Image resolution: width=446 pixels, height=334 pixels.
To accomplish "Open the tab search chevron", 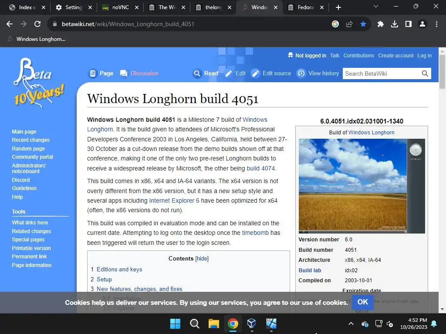I will pos(376,6).
